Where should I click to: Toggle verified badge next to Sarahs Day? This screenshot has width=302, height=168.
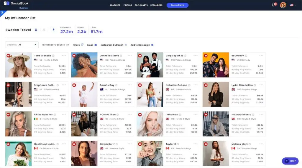click(x=117, y=85)
